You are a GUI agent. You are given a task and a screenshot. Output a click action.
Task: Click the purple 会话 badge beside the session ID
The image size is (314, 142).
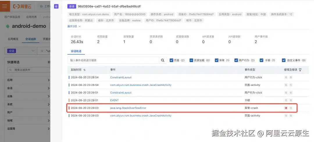(x=72, y=6)
